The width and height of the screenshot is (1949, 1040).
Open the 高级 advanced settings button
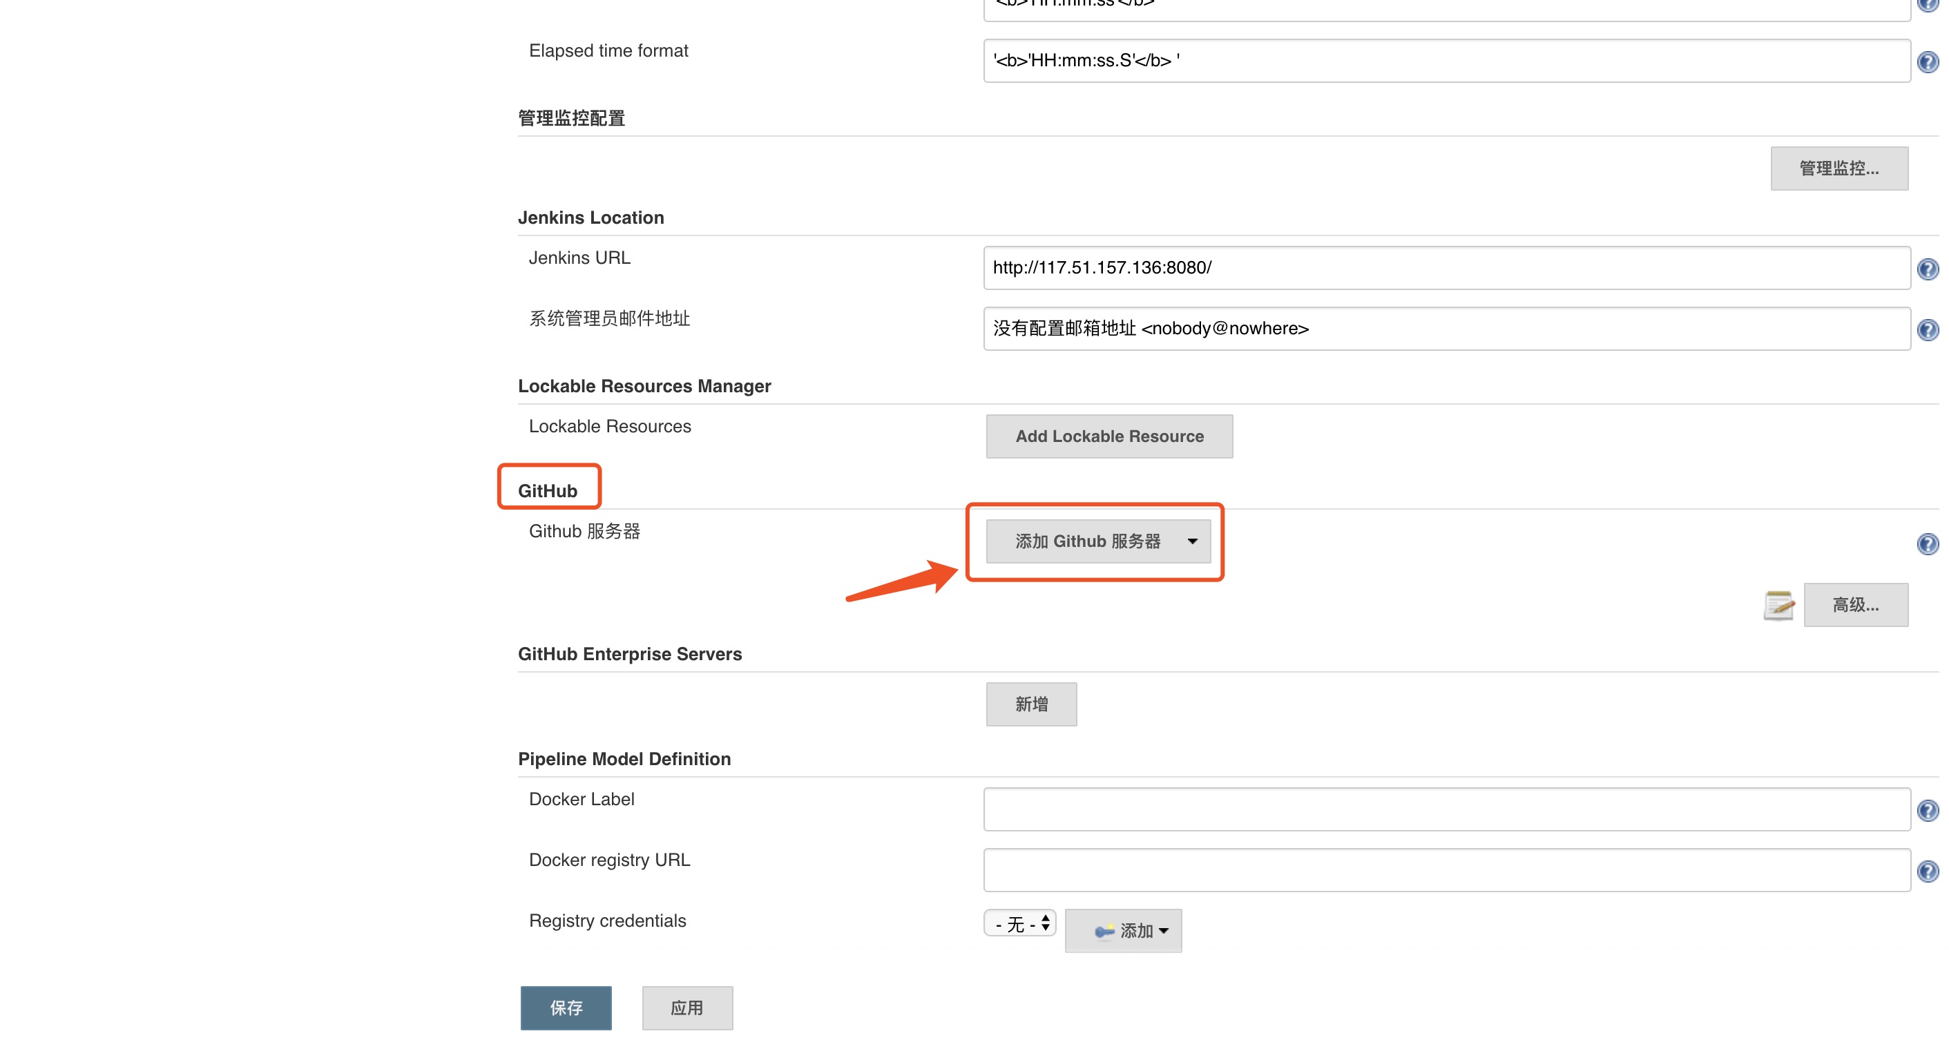[1855, 605]
